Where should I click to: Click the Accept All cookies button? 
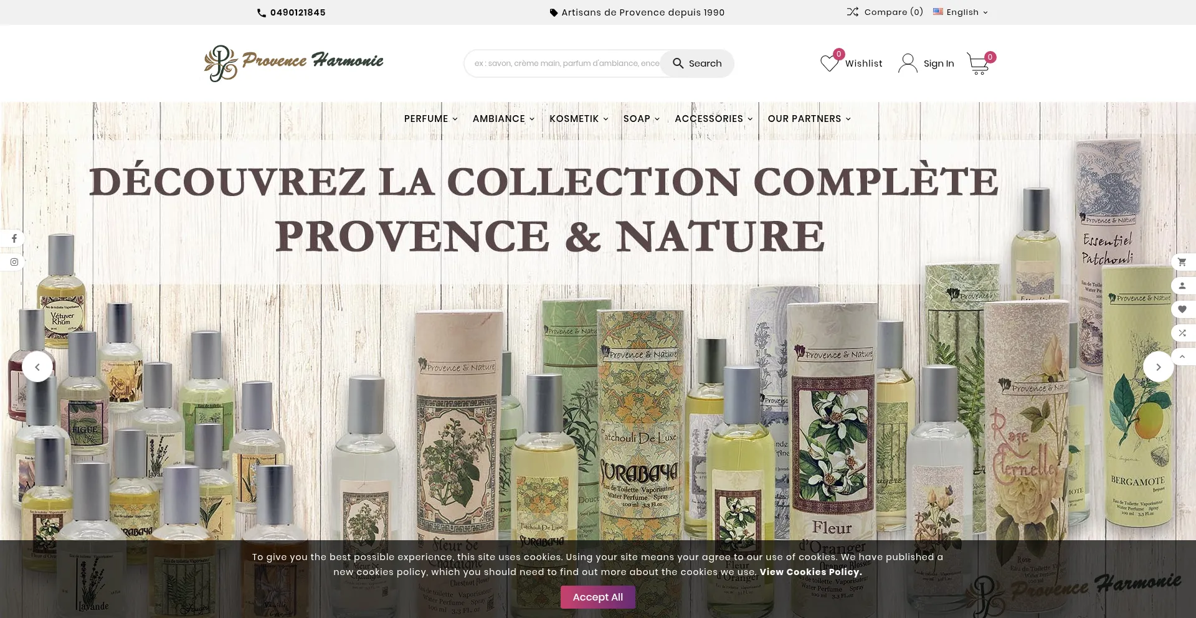coord(598,597)
